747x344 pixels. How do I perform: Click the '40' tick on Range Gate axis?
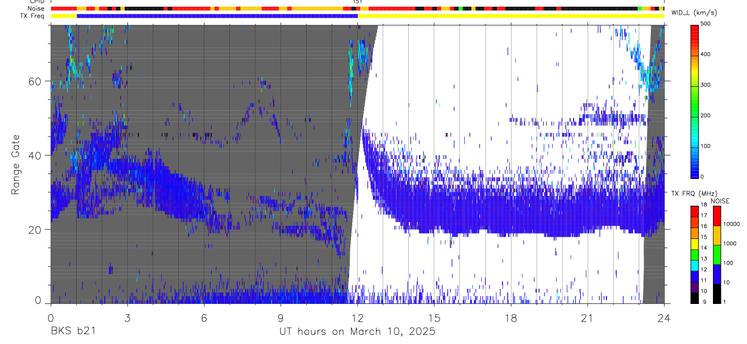[x=34, y=155]
